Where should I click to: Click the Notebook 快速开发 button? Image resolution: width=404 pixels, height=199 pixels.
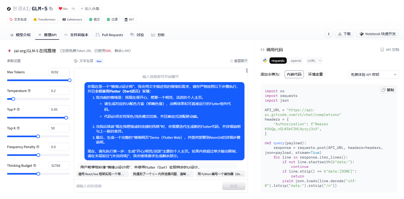(377, 34)
